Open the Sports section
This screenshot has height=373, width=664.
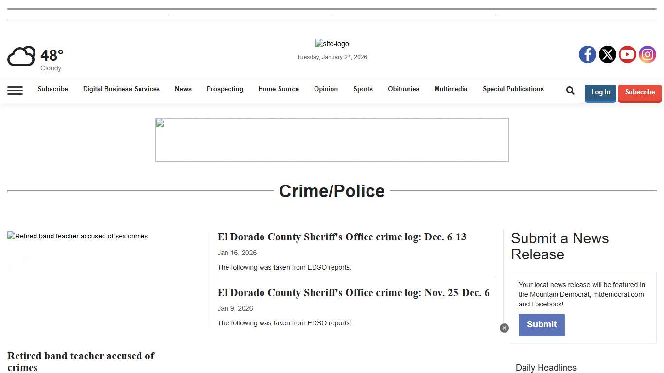click(x=363, y=89)
